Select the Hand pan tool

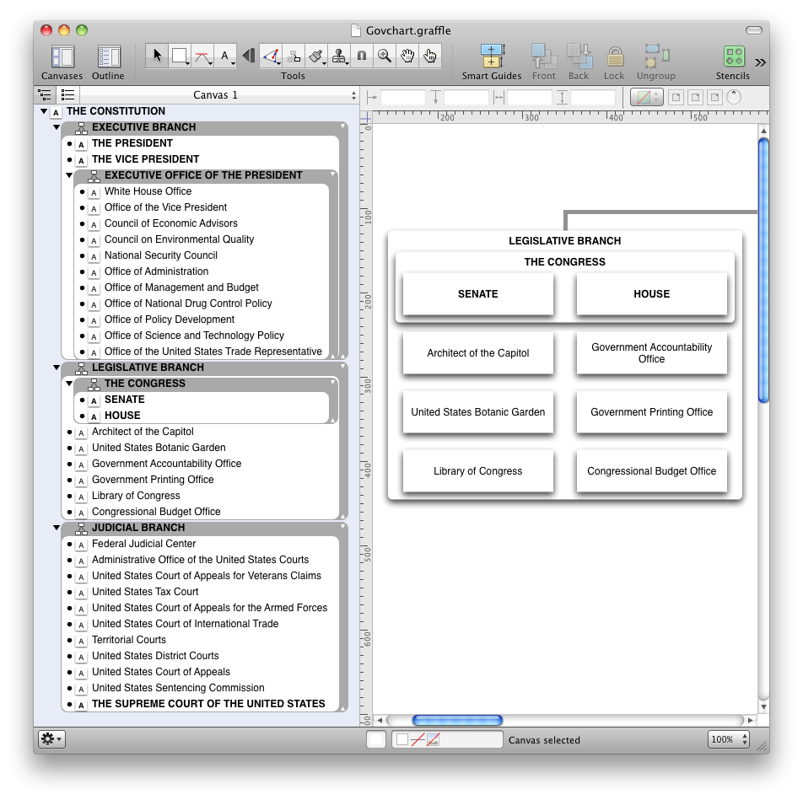point(407,56)
